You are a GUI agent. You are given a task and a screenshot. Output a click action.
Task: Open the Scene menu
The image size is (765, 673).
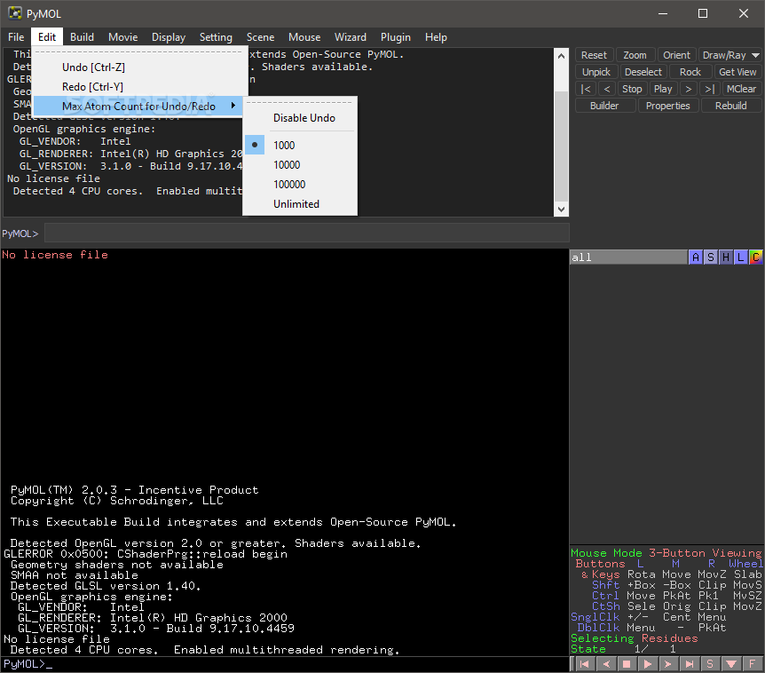tap(260, 37)
